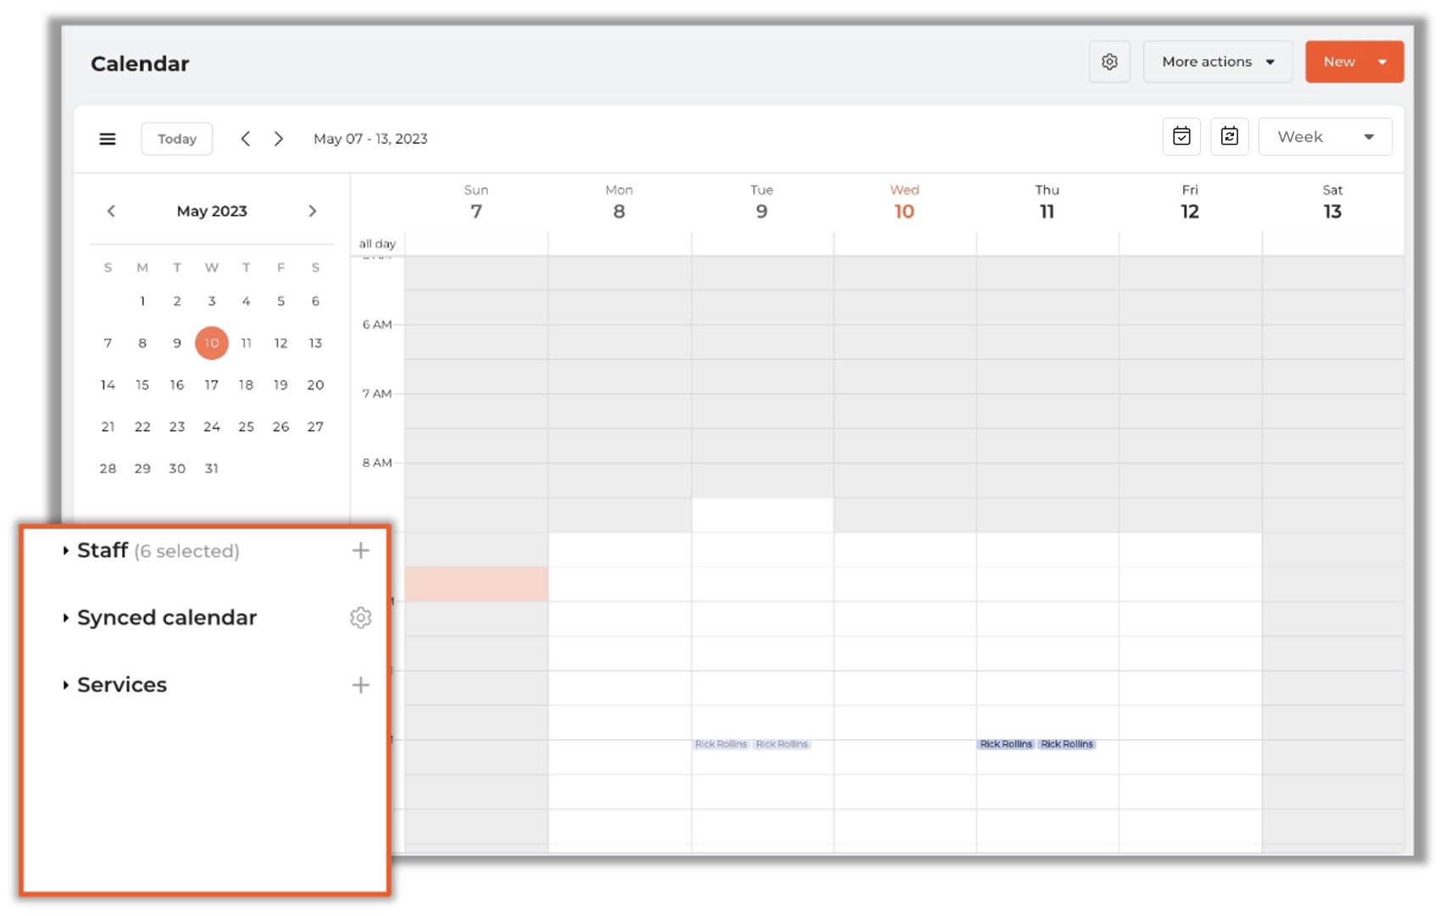This screenshot has width=1444, height=916.
Task: Show previous month in mini calendar
Action: [x=111, y=211]
